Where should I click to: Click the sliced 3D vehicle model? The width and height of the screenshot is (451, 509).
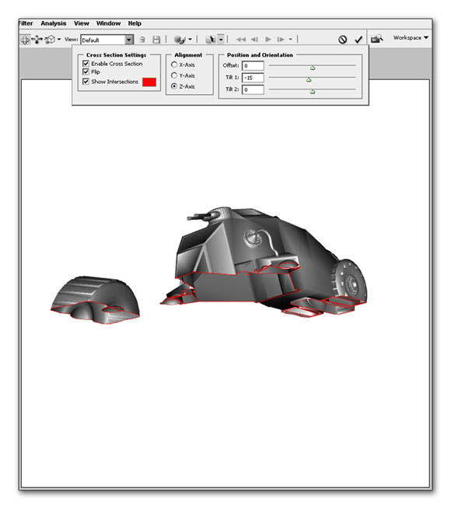pyautogui.click(x=264, y=262)
